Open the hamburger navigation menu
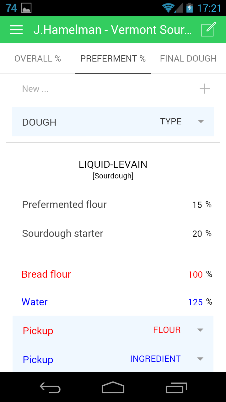Viewport: 226px width, 402px height. pyautogui.click(x=16, y=30)
